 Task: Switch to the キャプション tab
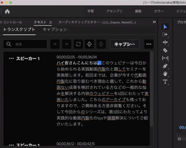point(55,29)
